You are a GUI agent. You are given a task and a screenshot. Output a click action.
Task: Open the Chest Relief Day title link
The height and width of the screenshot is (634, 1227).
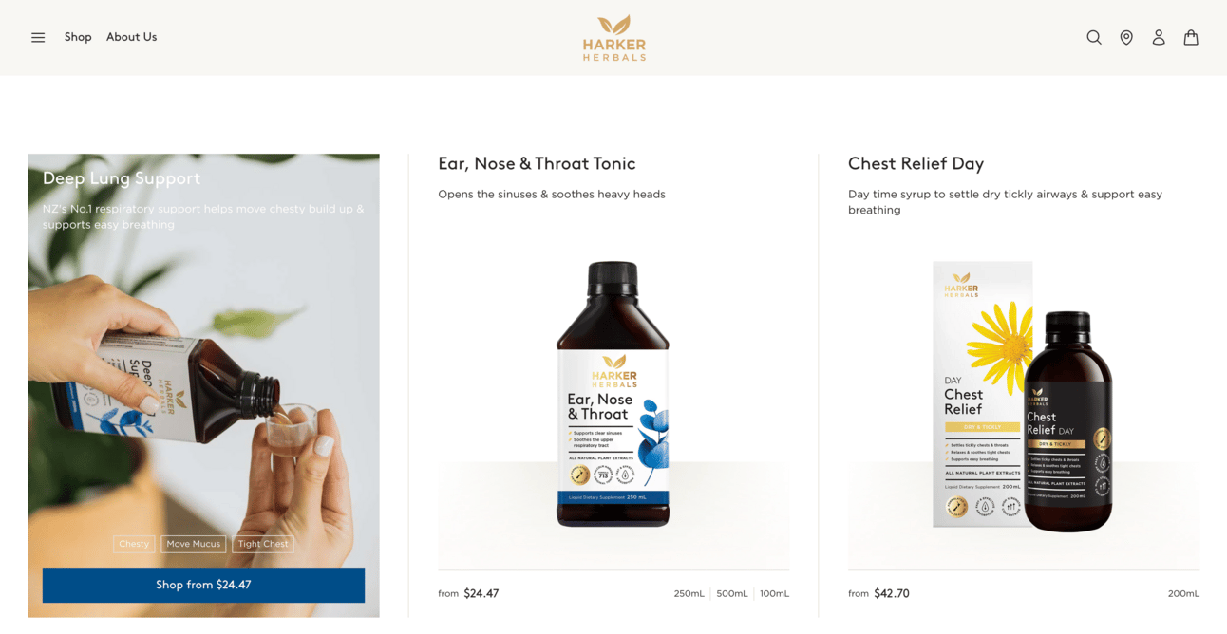pos(916,163)
